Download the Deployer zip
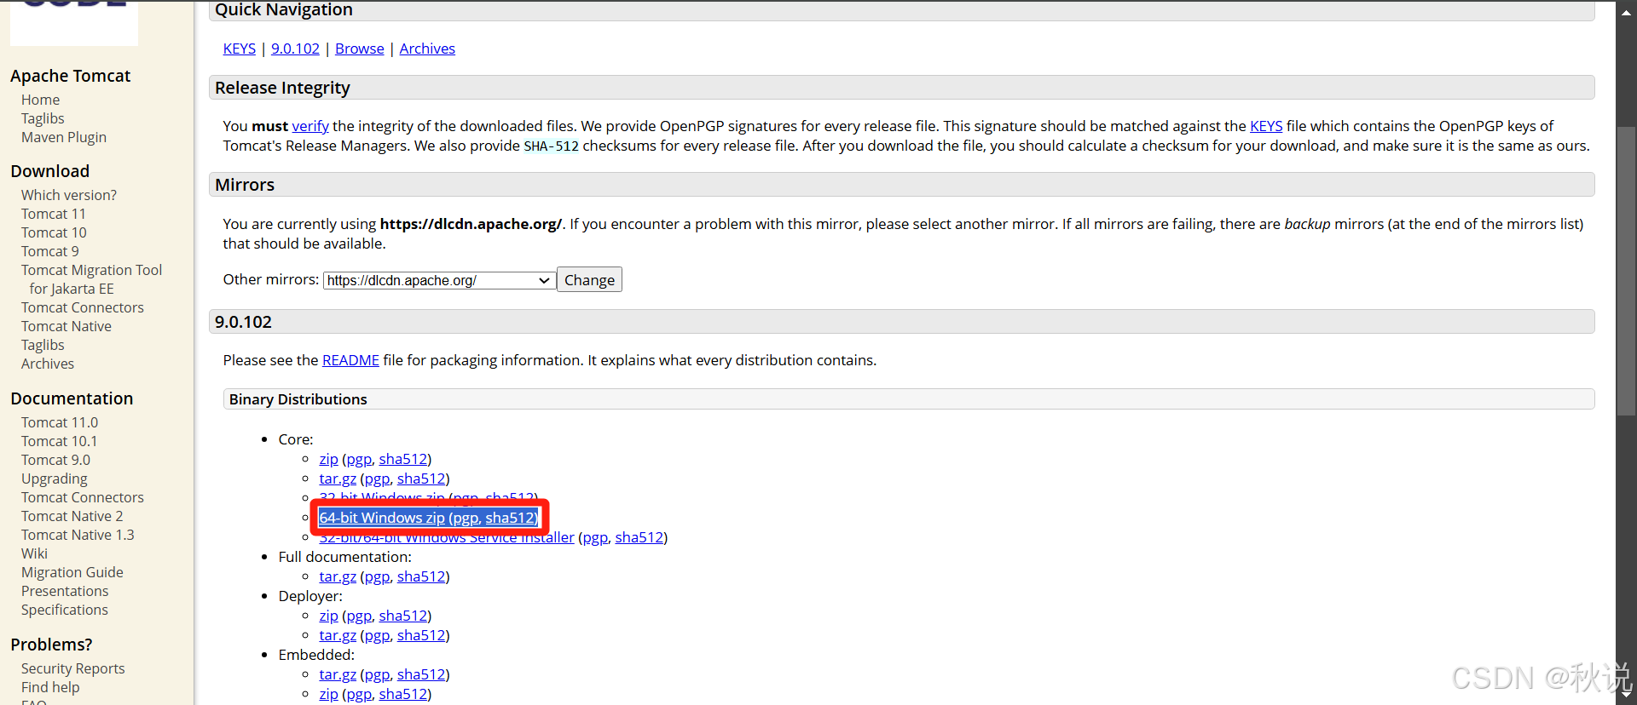The height and width of the screenshot is (705, 1637). coord(328,616)
